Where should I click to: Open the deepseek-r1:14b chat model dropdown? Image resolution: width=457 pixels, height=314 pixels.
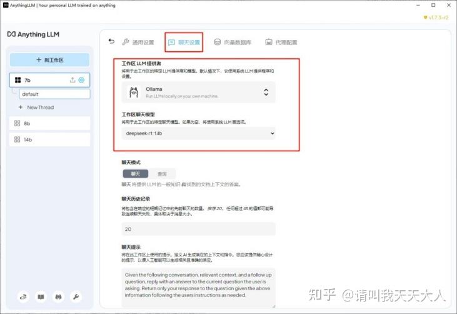pyautogui.click(x=198, y=133)
